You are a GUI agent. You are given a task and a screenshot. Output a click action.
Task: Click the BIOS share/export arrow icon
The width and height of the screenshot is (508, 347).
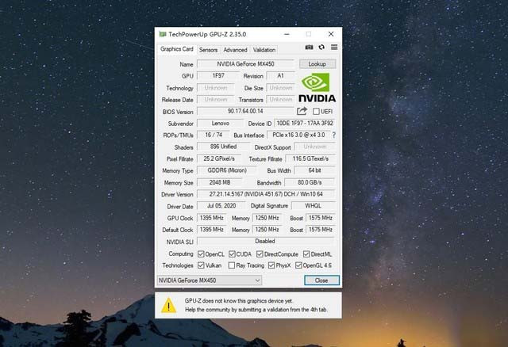pyautogui.click(x=302, y=111)
